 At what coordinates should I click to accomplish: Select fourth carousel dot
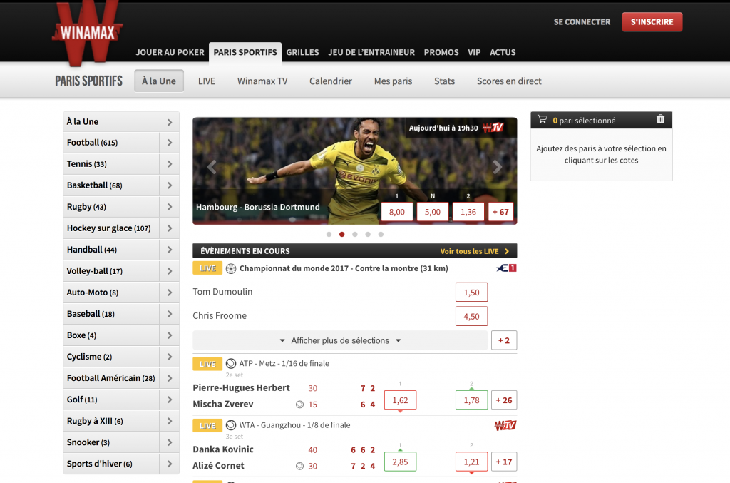pyautogui.click(x=369, y=234)
